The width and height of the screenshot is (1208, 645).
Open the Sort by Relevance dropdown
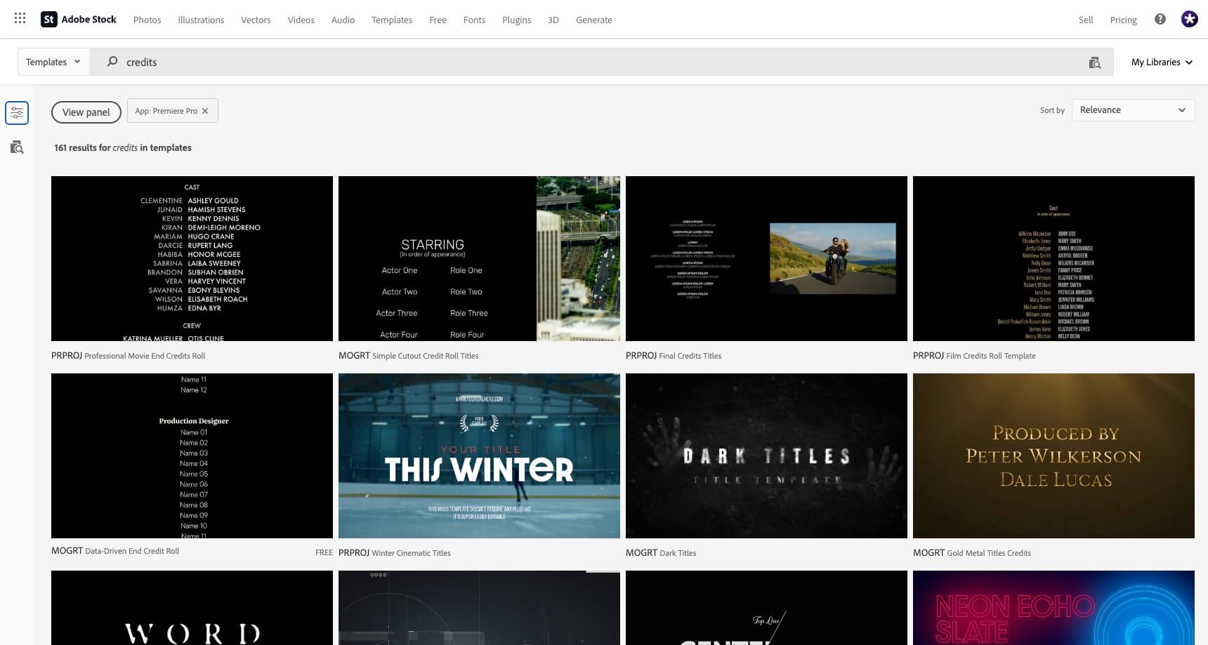click(1133, 110)
